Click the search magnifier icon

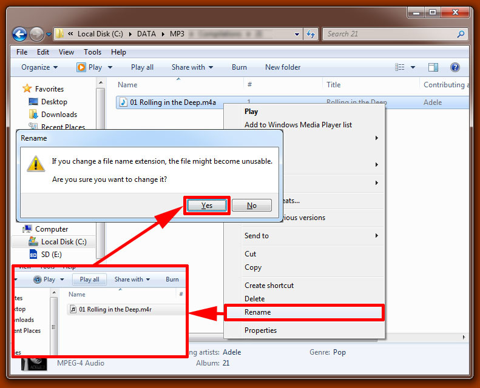coord(461,34)
